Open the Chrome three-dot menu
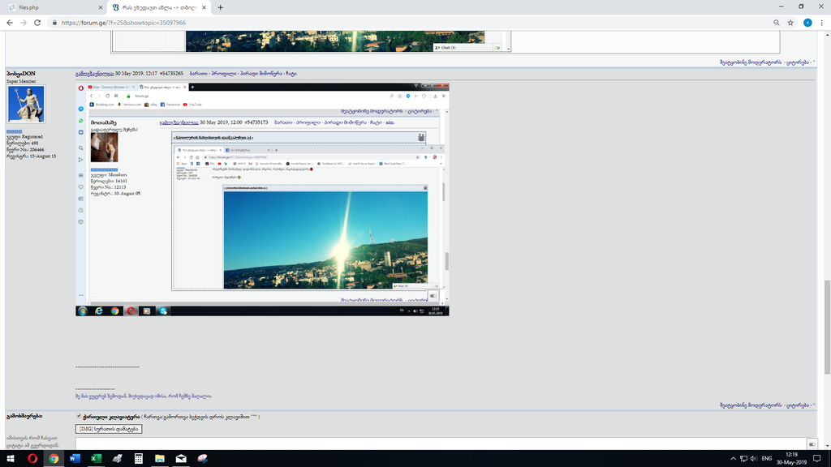This screenshot has height=467, width=831. [x=822, y=23]
